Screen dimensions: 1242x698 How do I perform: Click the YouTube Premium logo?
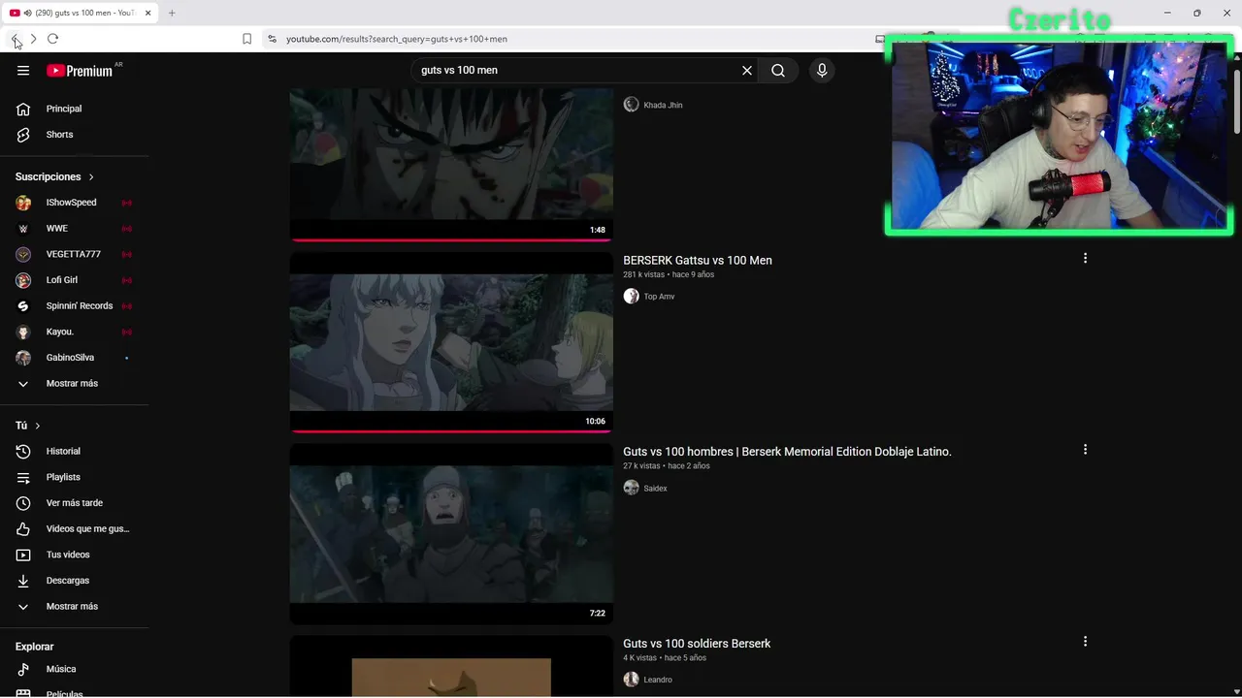[x=80, y=71]
